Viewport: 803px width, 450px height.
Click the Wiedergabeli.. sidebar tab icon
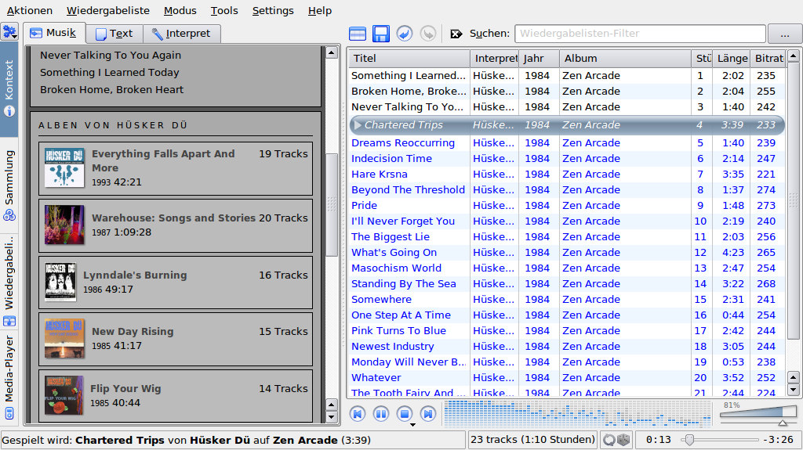9,321
